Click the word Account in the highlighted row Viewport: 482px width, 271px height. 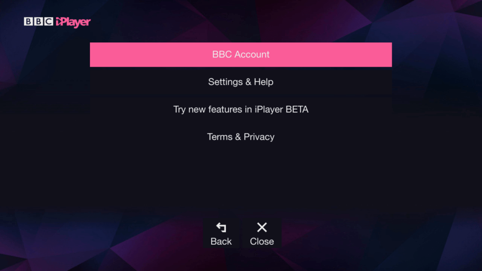coord(252,55)
